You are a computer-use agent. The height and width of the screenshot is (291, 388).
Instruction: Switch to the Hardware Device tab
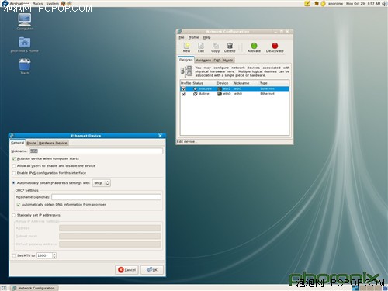click(53, 143)
